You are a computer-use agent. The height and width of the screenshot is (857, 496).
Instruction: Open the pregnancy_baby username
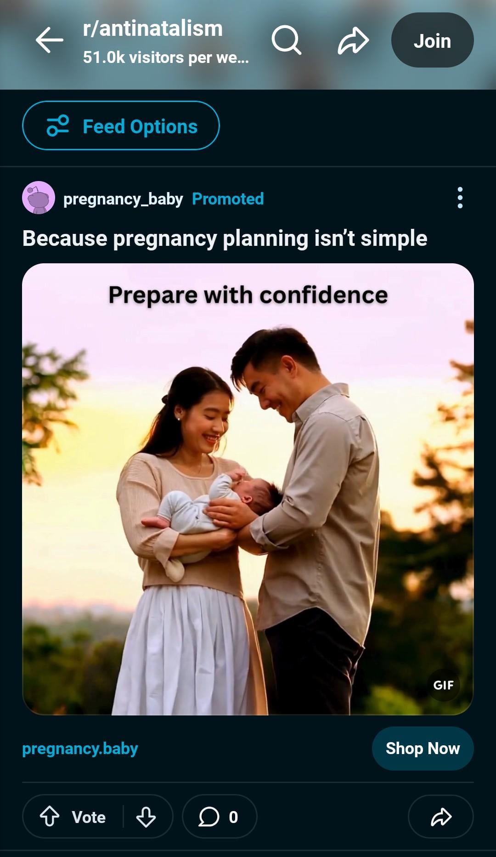(x=123, y=199)
